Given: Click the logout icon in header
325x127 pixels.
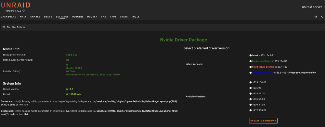Looking at the screenshot, I should 316,17.
